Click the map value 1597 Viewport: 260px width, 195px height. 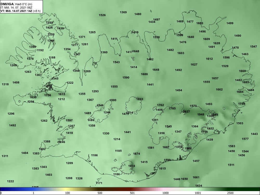point(69,120)
